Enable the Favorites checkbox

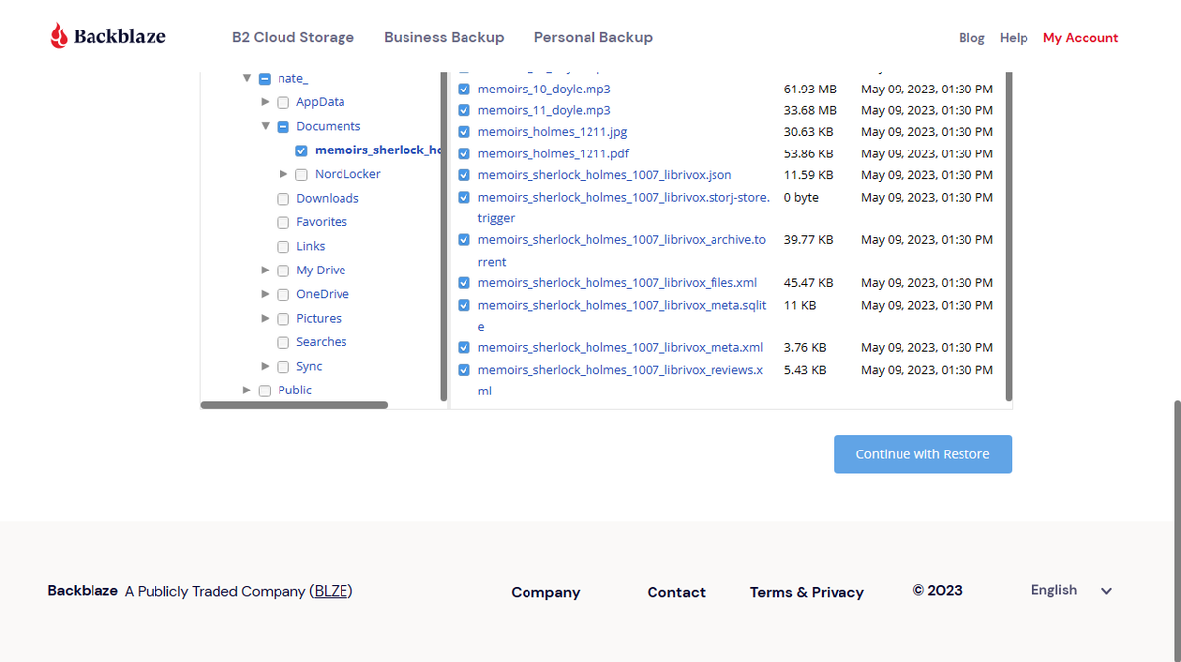click(282, 221)
